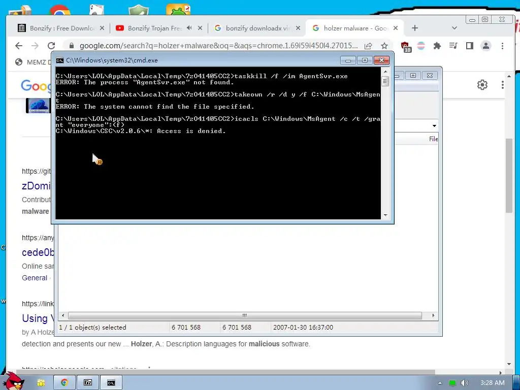Open the 7-Zip path dropdown arrow
Image resolution: width=520 pixels, height=390 pixels.
pos(434,126)
